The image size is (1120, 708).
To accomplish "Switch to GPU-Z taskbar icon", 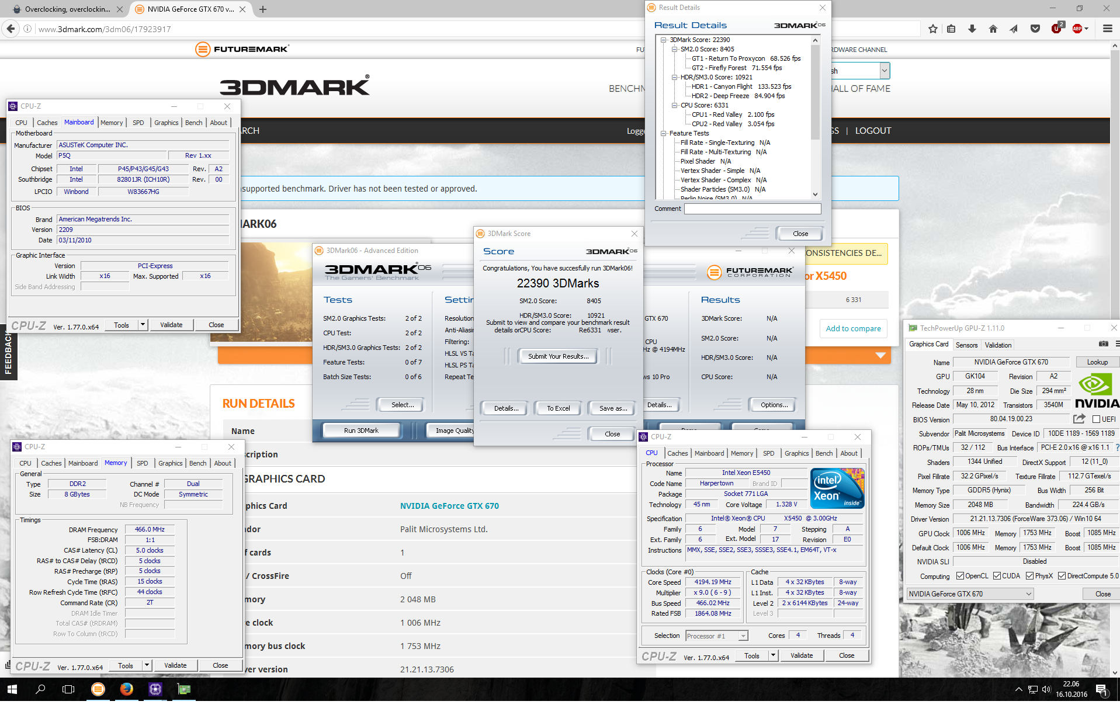I will coord(184,689).
